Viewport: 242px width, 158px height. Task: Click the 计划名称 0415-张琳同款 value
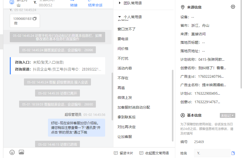(211, 59)
